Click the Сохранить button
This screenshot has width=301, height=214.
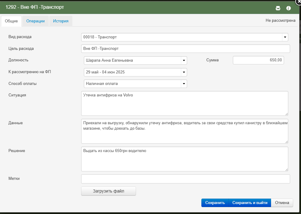coord(215,203)
